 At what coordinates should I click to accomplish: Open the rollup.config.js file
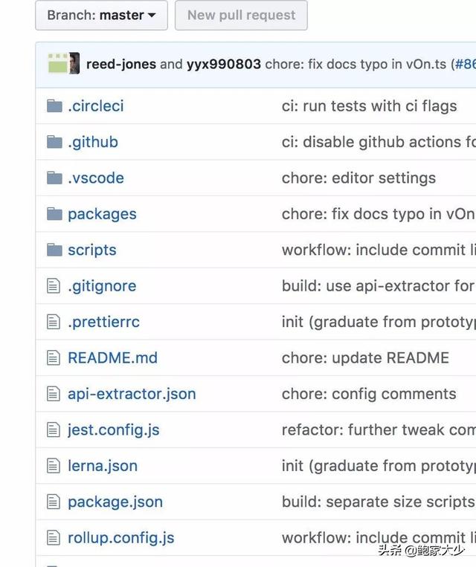pyautogui.click(x=121, y=538)
